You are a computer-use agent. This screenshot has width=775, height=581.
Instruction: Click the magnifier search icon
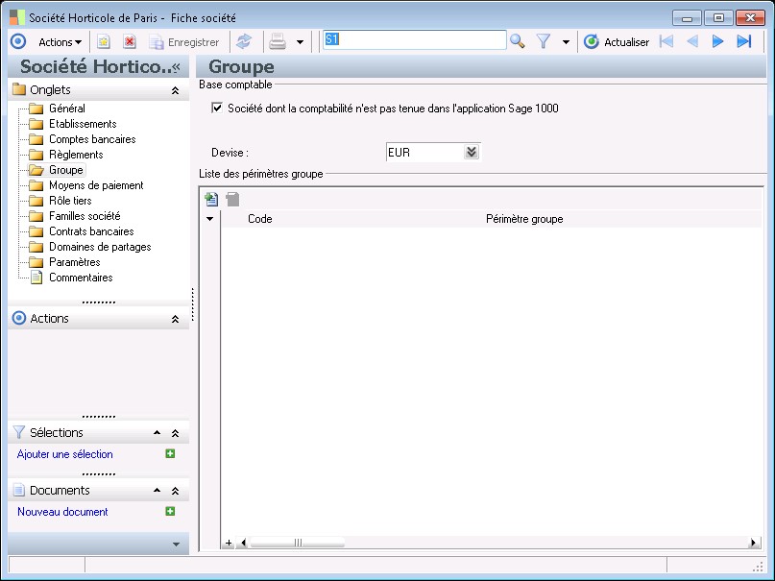518,41
